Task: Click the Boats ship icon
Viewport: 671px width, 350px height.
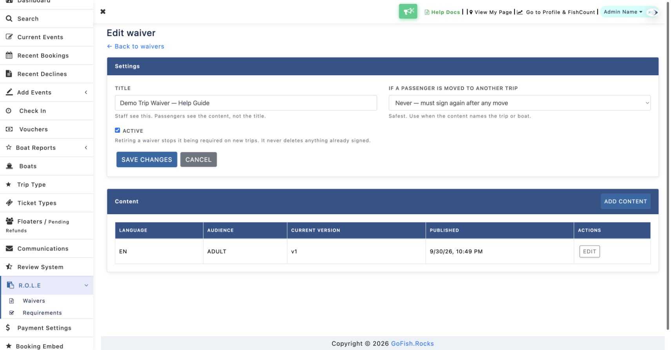Action: [9, 166]
